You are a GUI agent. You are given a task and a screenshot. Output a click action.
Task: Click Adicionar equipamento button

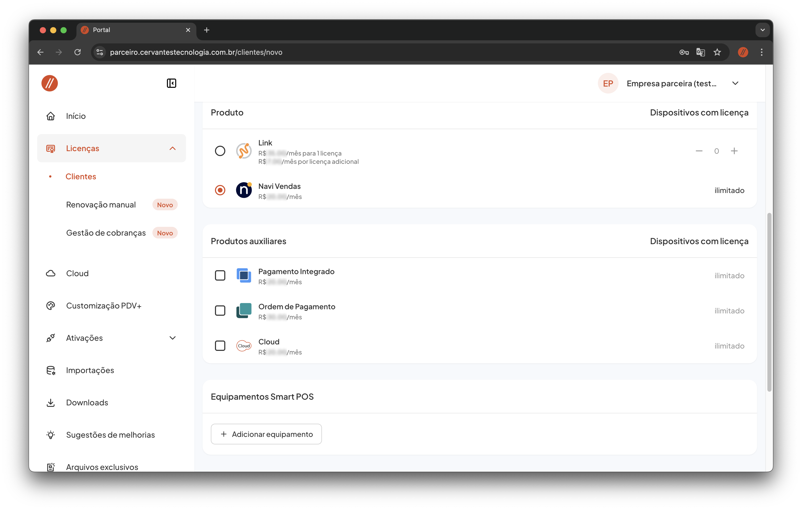tap(266, 434)
